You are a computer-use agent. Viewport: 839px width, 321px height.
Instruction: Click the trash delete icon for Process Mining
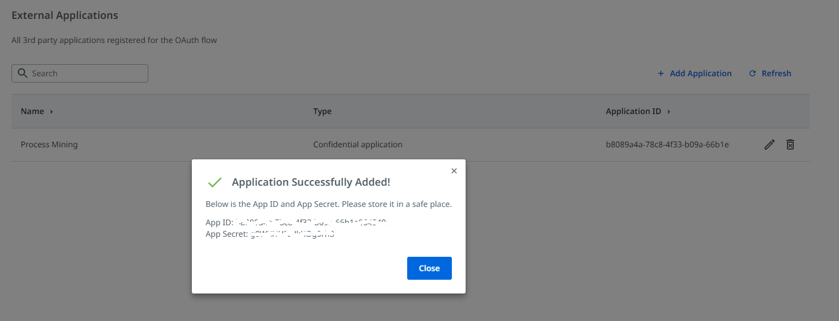click(790, 145)
